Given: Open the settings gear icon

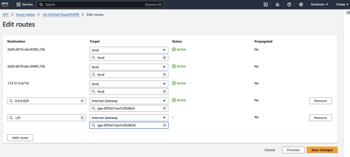Looking at the screenshot, I should point(301,4).
